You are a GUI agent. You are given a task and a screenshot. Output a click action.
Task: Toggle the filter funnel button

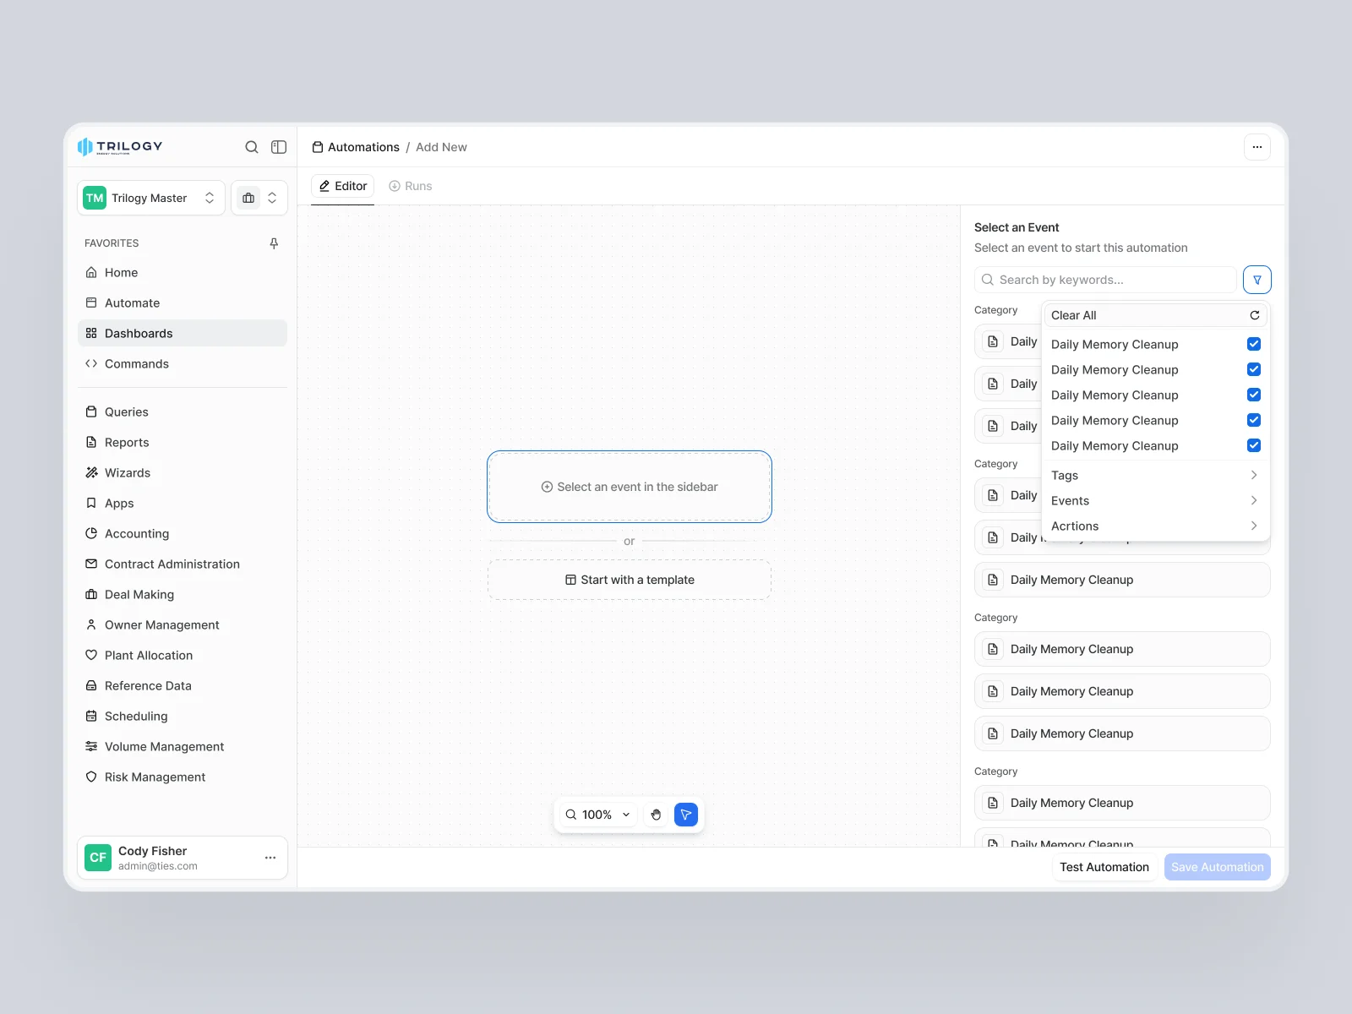(x=1257, y=280)
